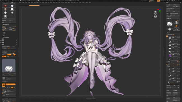Click the R button beside tool slider
The height and width of the screenshot is (102, 182).
pyautogui.click(x=179, y=20)
